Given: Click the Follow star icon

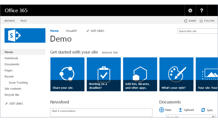Looking at the screenshot, I should tap(201, 21).
